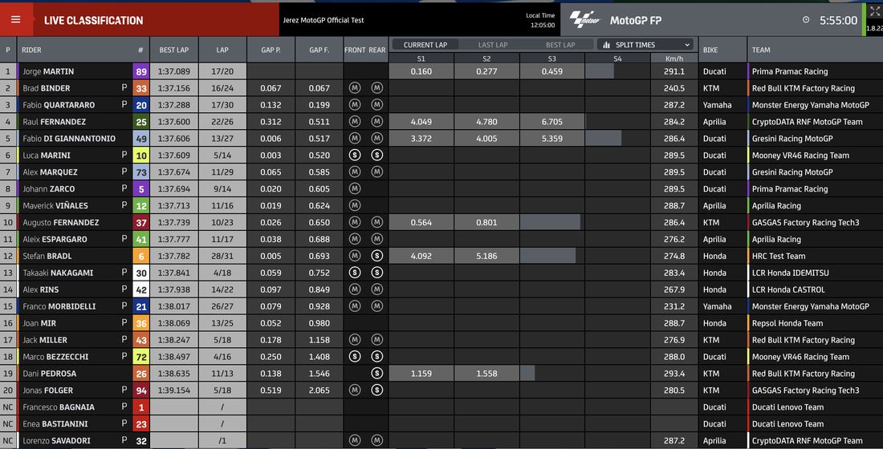Viewport: 883px width, 449px height.
Task: Click Stefan Bradl's front medium tyre icon
Action: [355, 256]
